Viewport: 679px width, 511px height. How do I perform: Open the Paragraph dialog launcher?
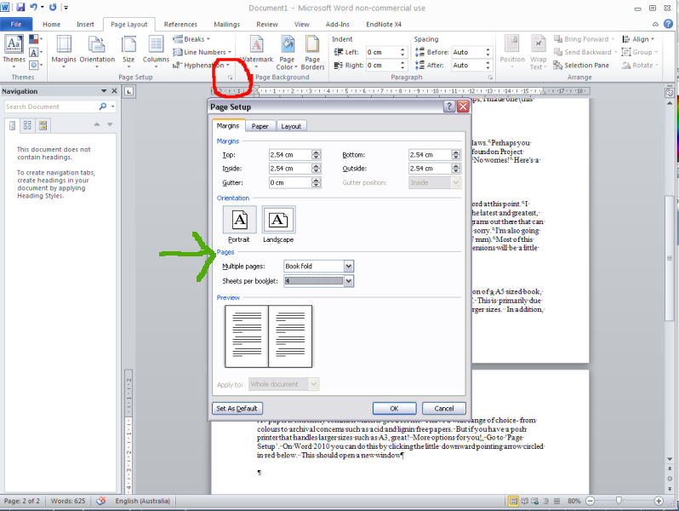[x=490, y=78]
